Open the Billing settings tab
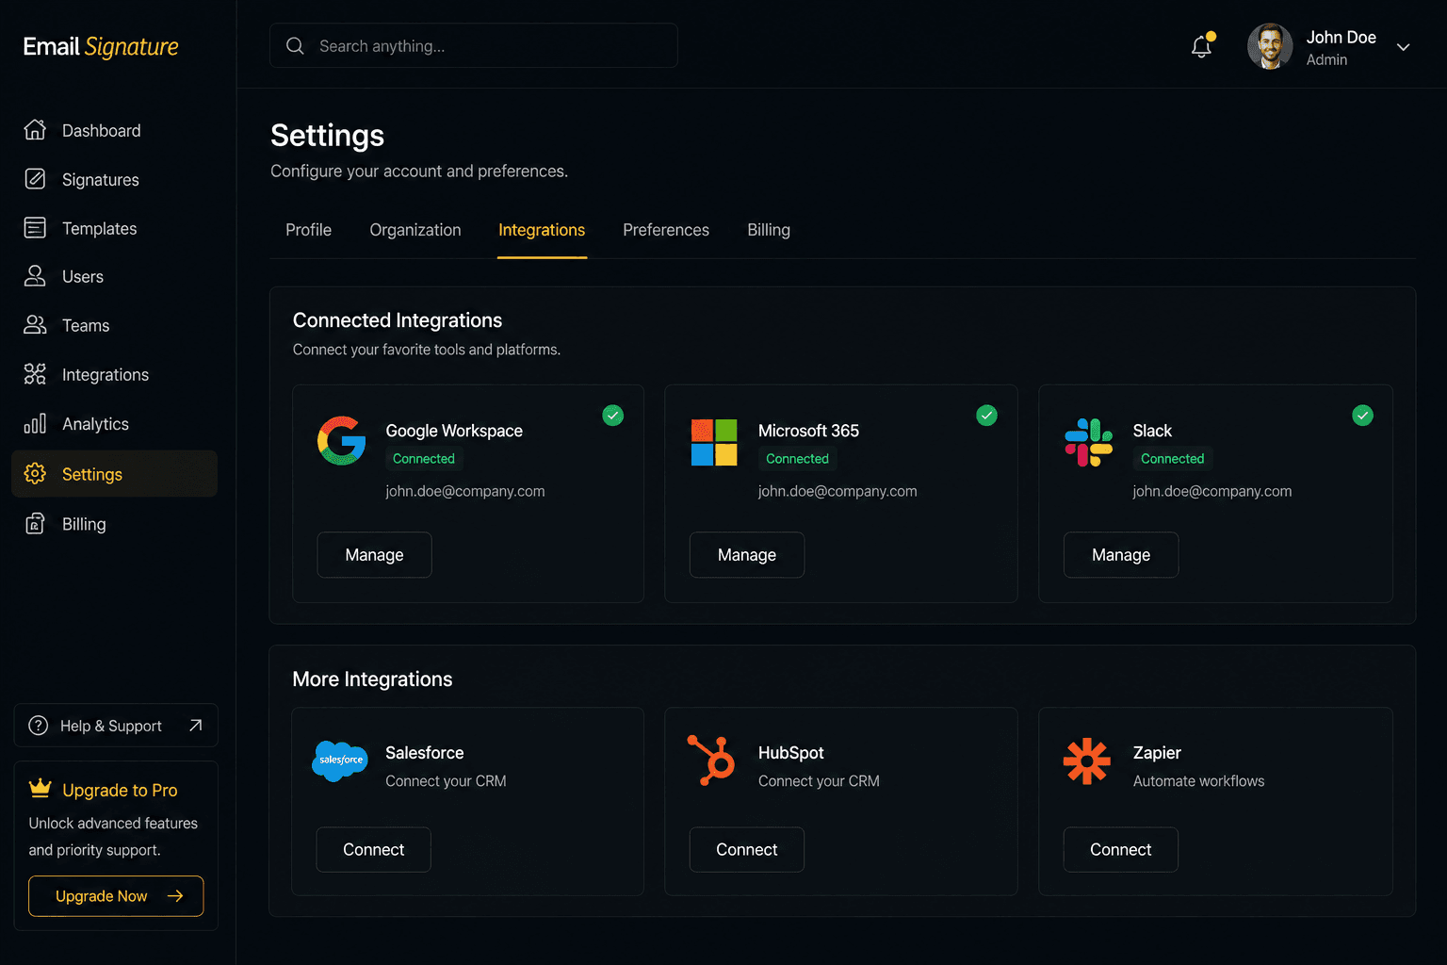Screen dimensions: 1447x965 pos(769,230)
